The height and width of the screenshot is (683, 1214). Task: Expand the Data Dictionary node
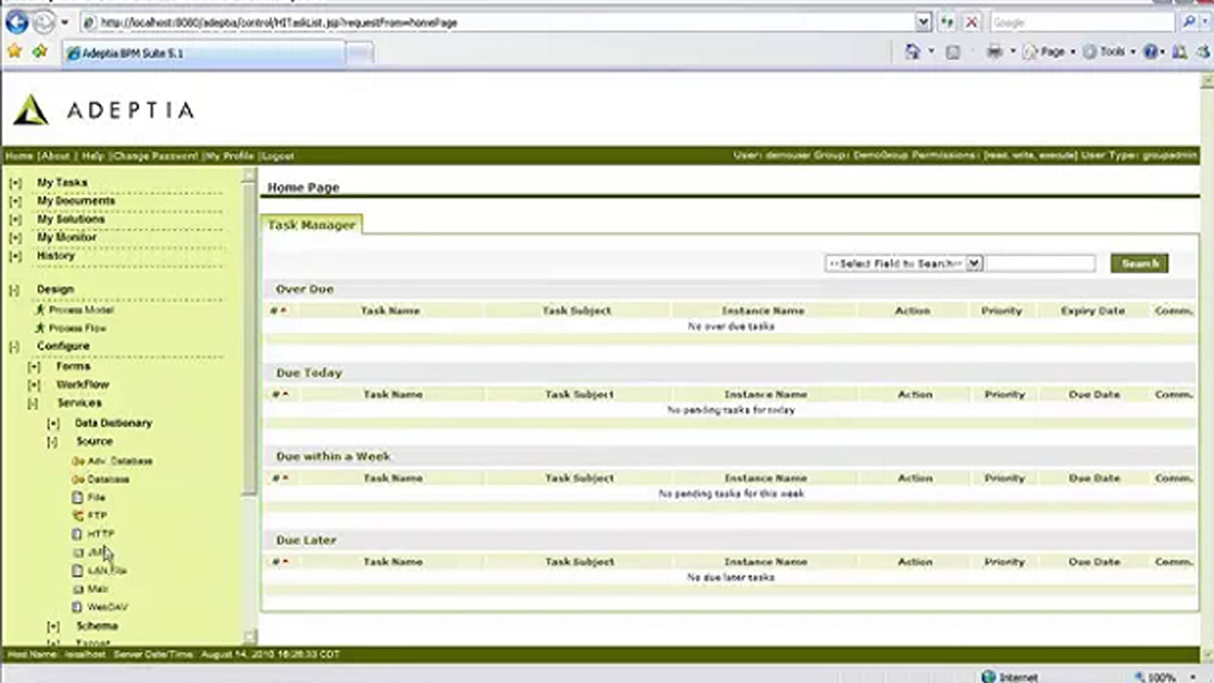click(53, 424)
